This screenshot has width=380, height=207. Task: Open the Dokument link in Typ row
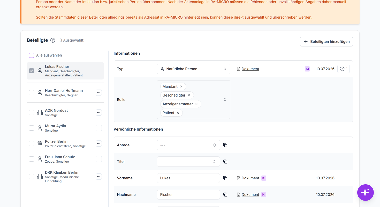point(250,69)
